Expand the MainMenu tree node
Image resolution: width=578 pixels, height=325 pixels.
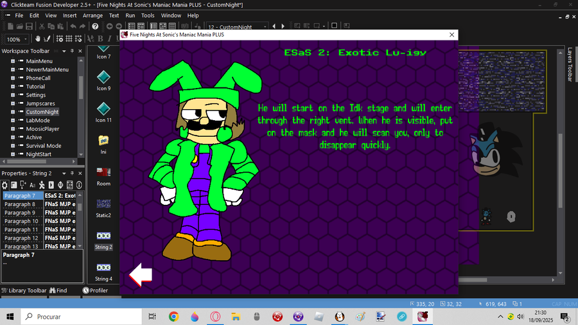click(13, 61)
